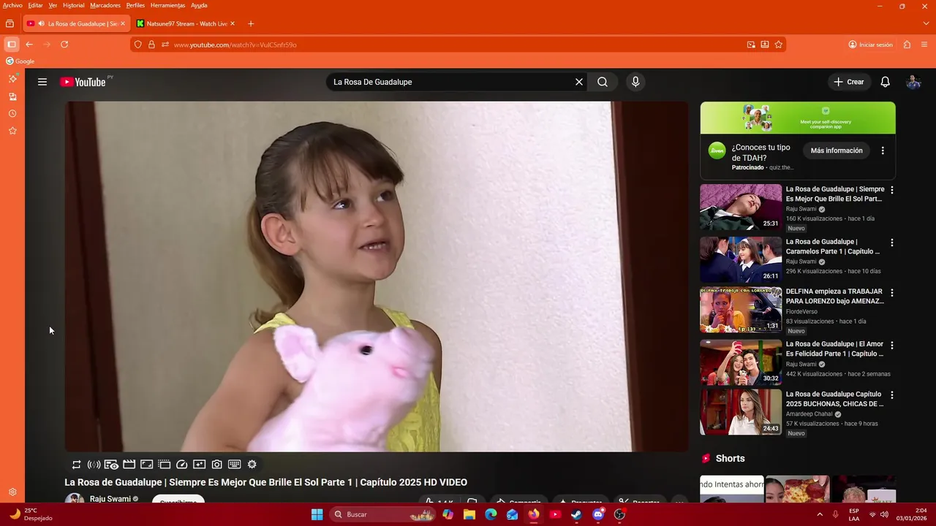Click the Crear button
This screenshot has width=936, height=526.
pyautogui.click(x=849, y=82)
